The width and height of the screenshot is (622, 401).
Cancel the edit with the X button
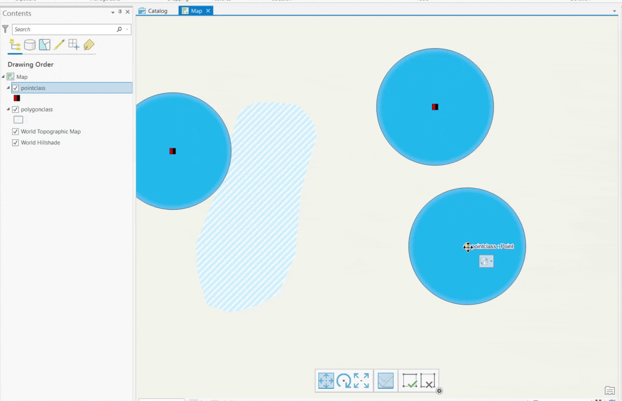click(428, 381)
